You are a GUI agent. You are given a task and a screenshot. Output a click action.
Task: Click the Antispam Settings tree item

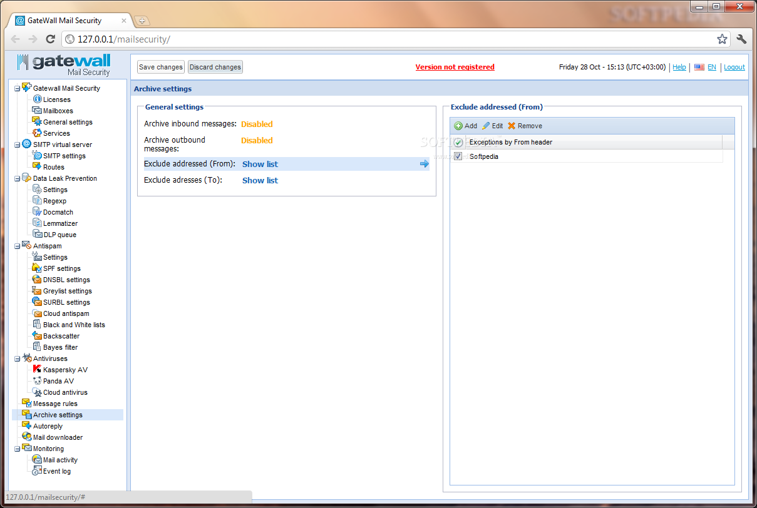pyautogui.click(x=55, y=257)
